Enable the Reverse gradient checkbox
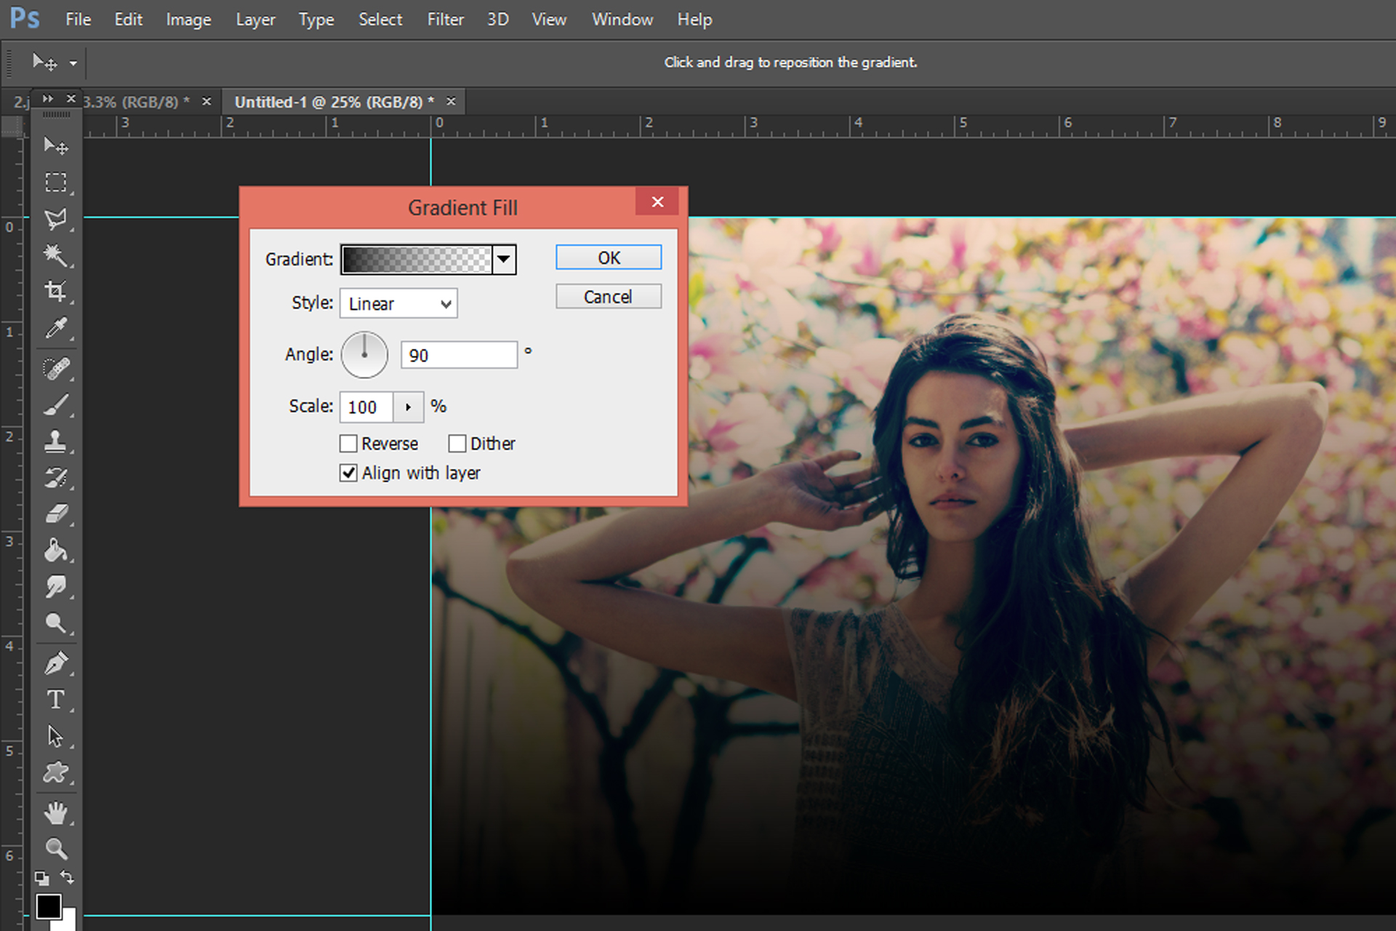The width and height of the screenshot is (1396, 931). point(349,444)
